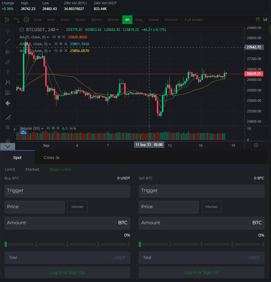Viewport: 271px width, 282px height.
Task: Open settings for MA 5 indicator
Action: (x=59, y=37)
